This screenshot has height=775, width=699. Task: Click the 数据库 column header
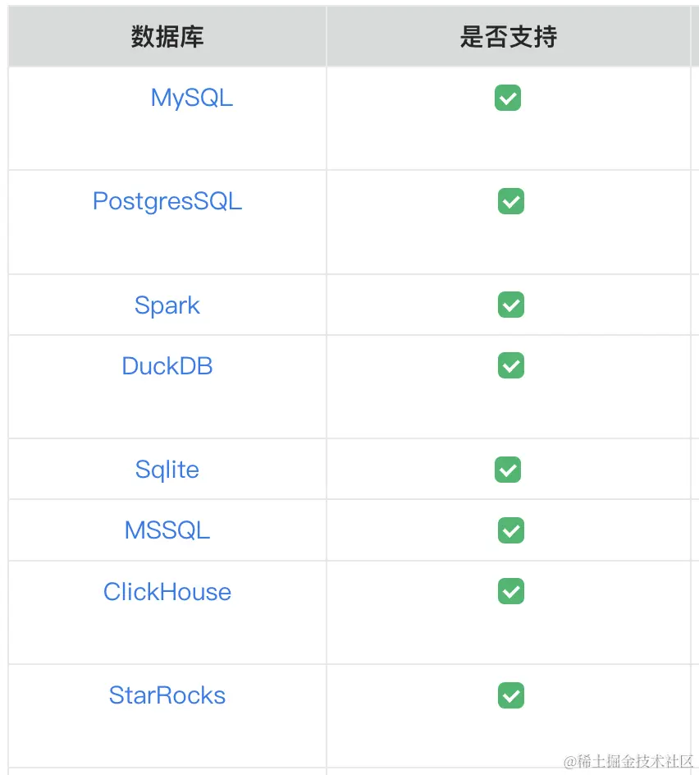point(167,37)
